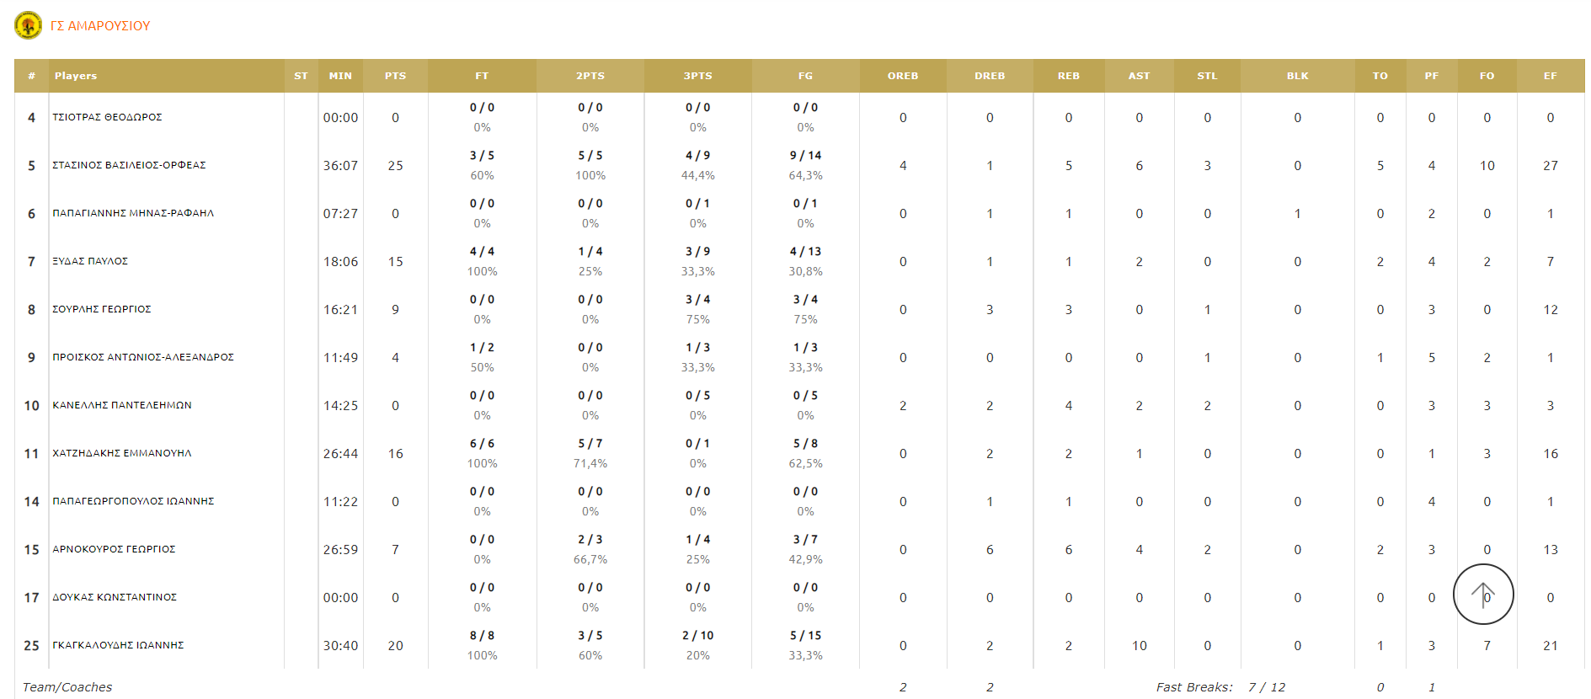
Task: Click player ΣΟΥΡΛΗΣ ΓΕΩΡΓΙΟΣ
Action: click(102, 309)
